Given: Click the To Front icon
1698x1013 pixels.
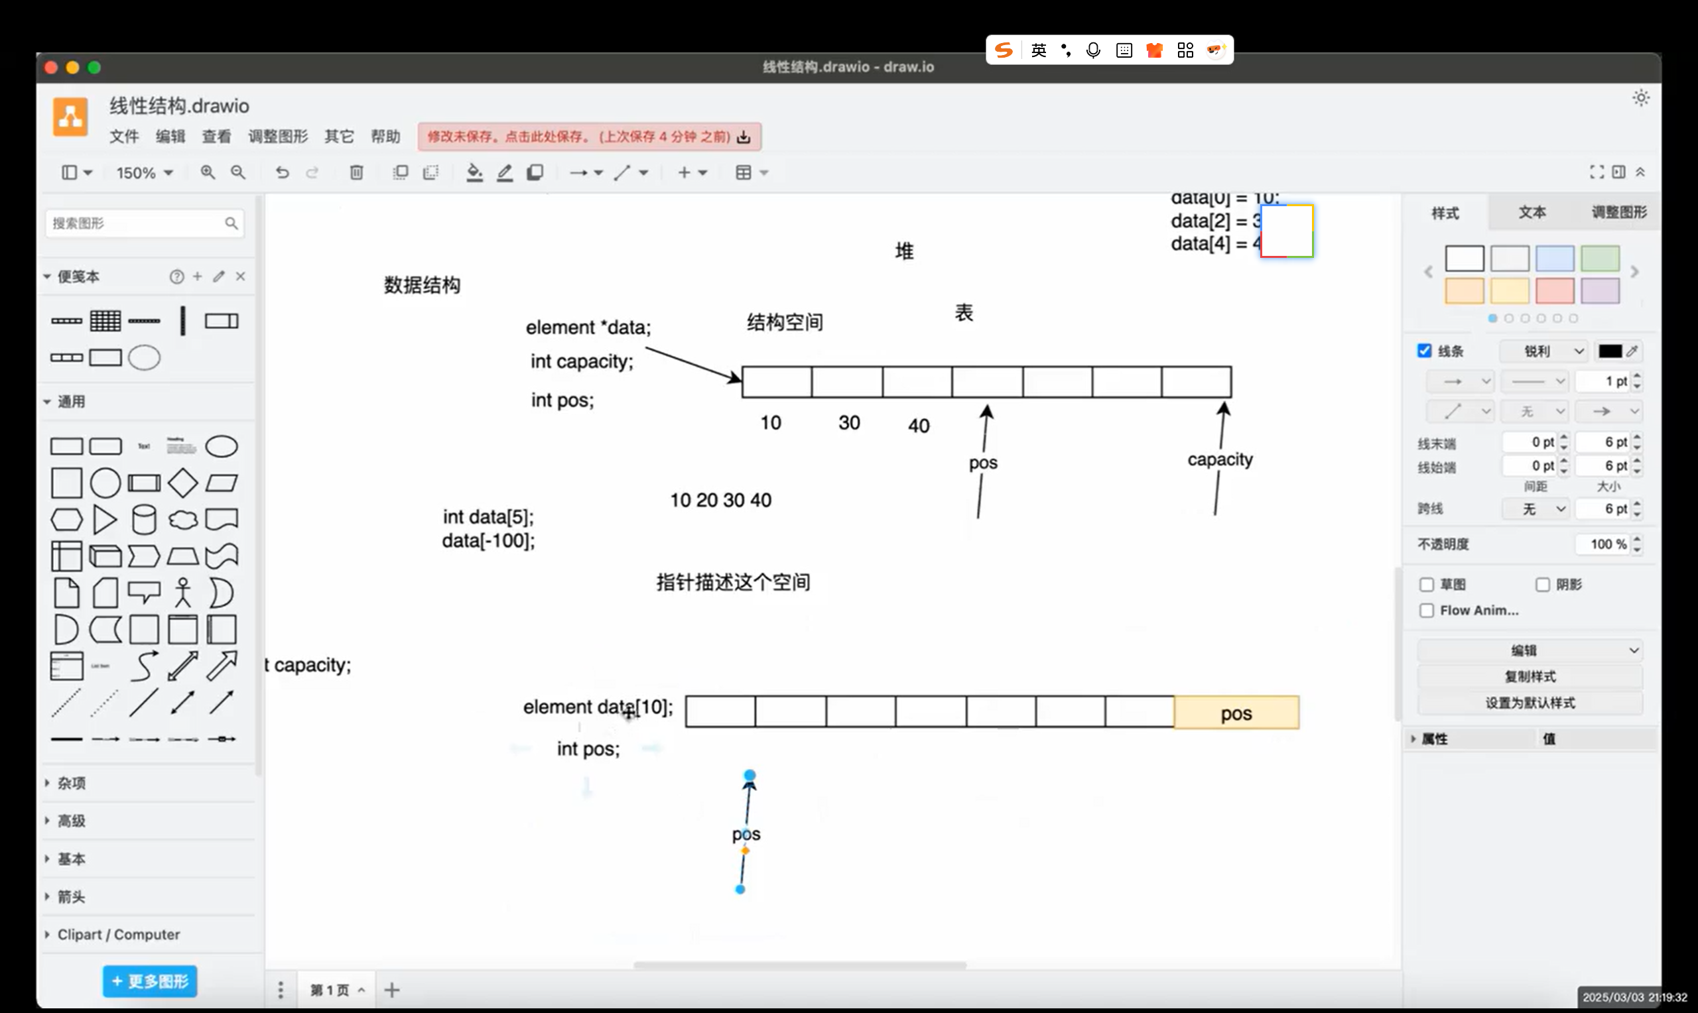Looking at the screenshot, I should click(x=401, y=172).
